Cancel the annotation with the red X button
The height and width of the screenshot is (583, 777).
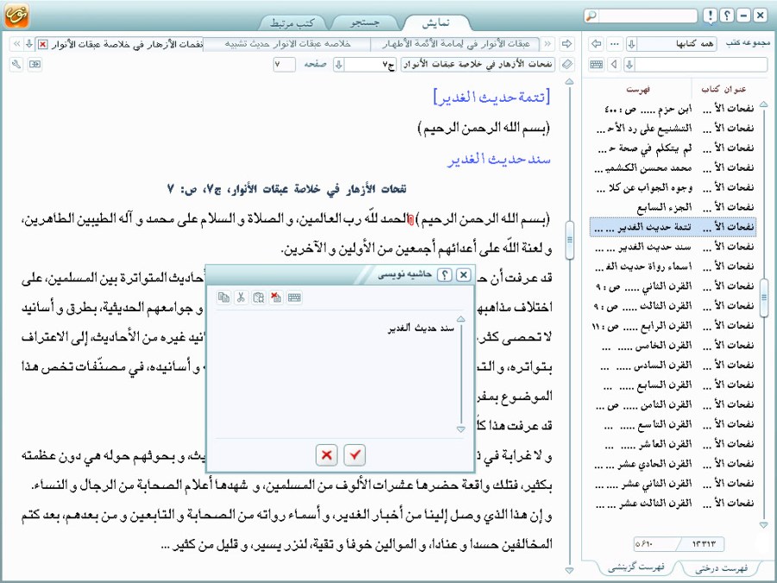327,455
